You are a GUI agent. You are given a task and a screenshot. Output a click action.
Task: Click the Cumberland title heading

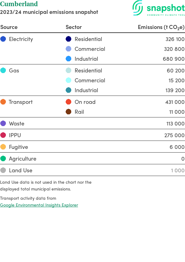coord(19,4)
